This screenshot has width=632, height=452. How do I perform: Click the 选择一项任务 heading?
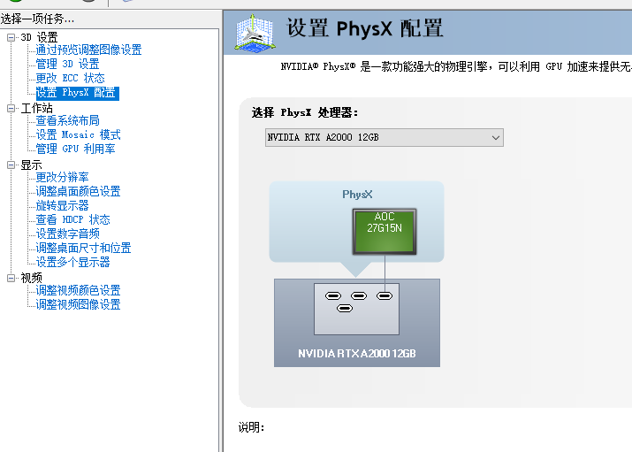pos(37,19)
